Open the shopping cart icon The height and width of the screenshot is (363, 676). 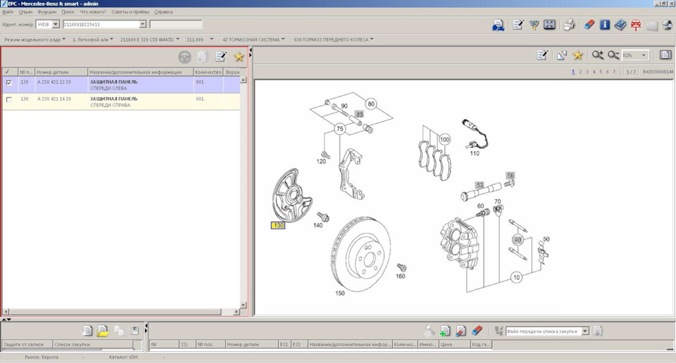click(x=534, y=25)
